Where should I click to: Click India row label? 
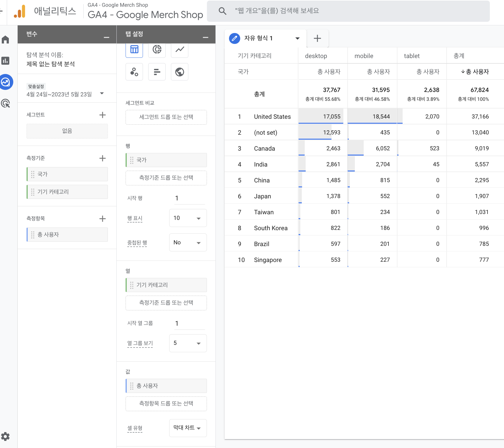[x=261, y=164]
